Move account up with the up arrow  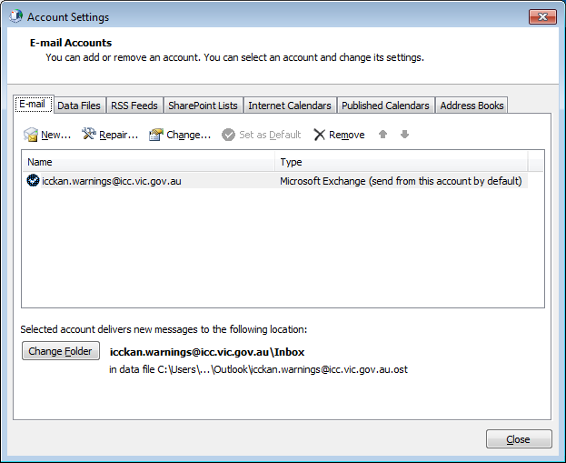click(383, 135)
